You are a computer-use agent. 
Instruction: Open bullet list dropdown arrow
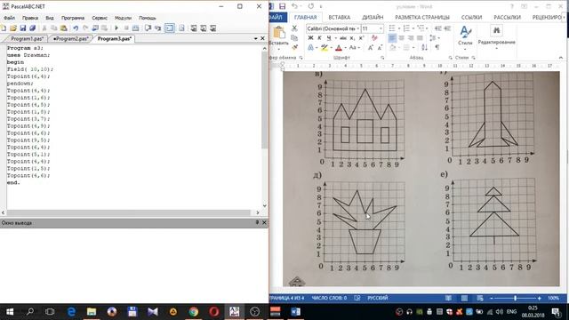399,28
